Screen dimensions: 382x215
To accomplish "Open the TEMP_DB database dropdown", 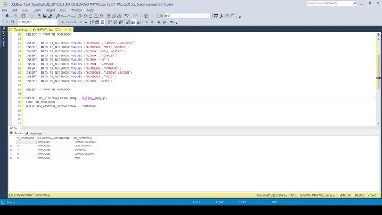I will pyautogui.click(x=56, y=22).
